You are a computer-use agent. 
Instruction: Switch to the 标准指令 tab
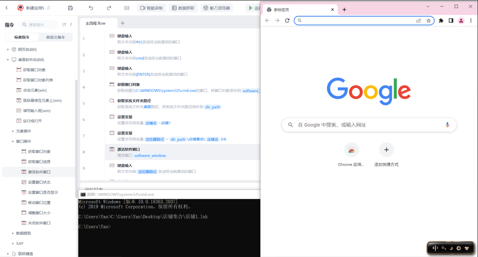tap(22, 37)
